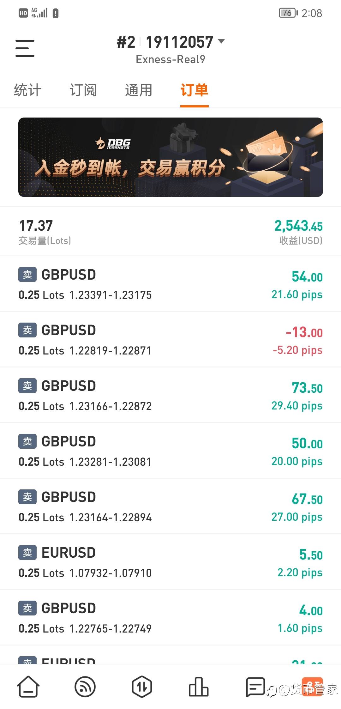341x709 pixels.
Task: Open the DBG Markets promo banner
Action: click(170, 157)
